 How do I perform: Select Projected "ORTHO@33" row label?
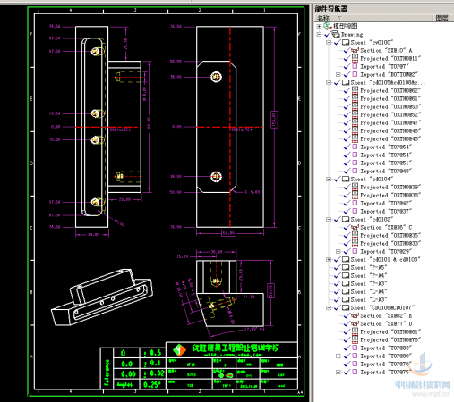(x=390, y=243)
